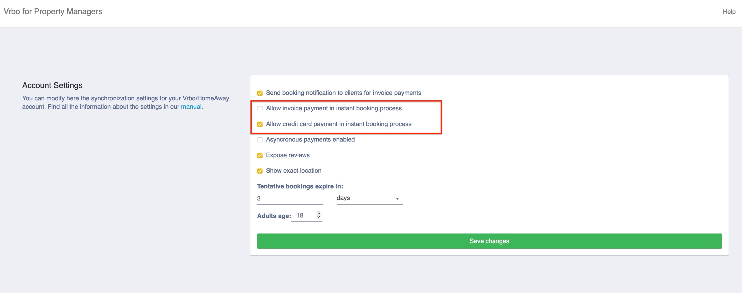Enable "Allow invoice payment in instant booking process"

click(x=260, y=108)
